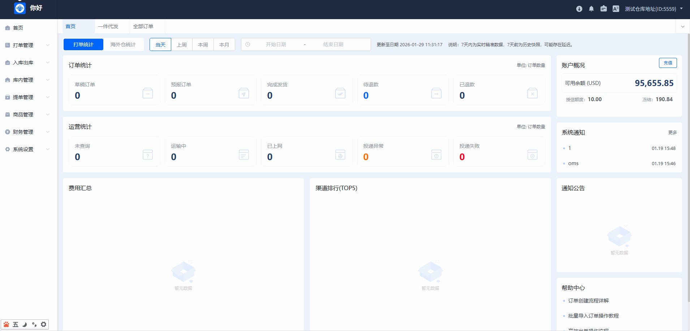Image resolution: width=690 pixels, height=331 pixels.
Task: Open the input method settings gear icon
Action: (43, 324)
